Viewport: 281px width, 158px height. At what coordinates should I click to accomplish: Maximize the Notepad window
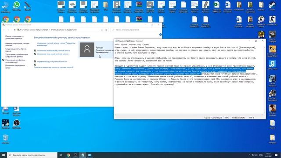(256, 41)
